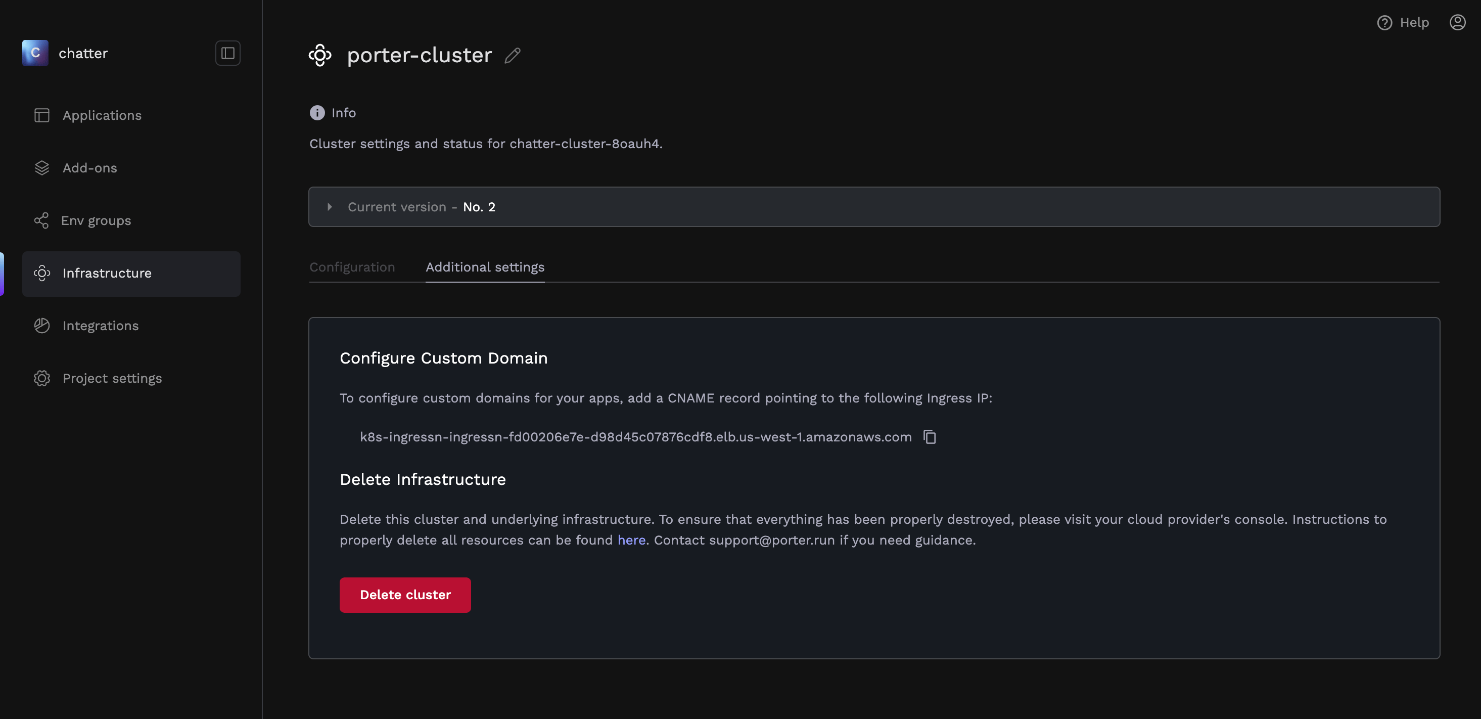The height and width of the screenshot is (719, 1481).
Task: Open Env groups from the sidebar
Action: coord(96,220)
